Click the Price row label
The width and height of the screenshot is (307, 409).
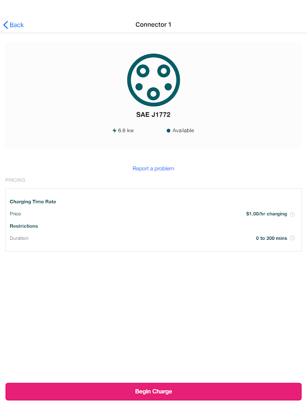tap(15, 214)
